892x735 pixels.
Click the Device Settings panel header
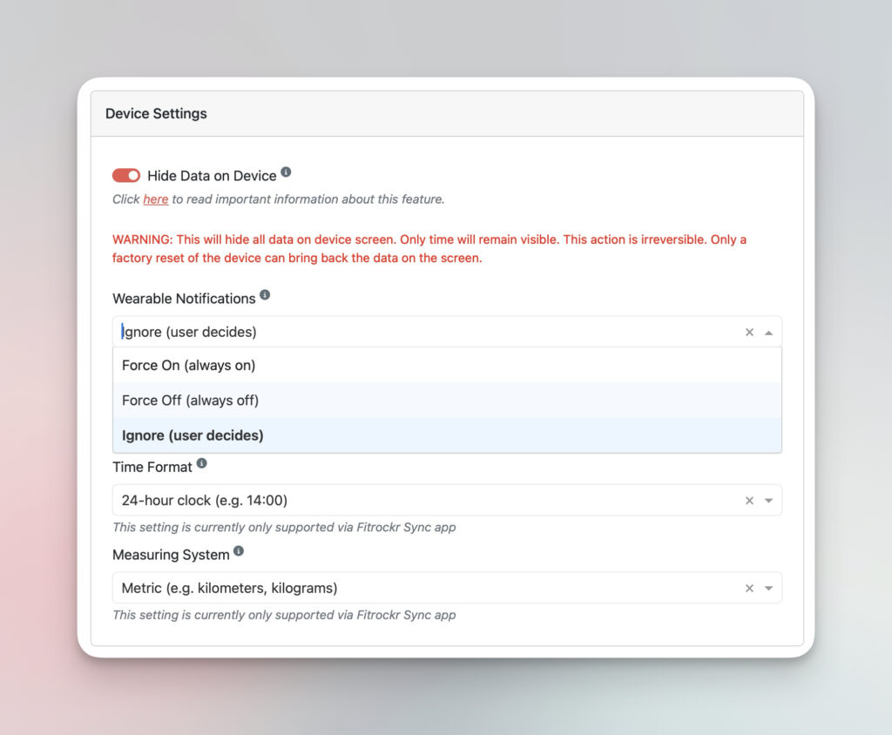point(446,114)
